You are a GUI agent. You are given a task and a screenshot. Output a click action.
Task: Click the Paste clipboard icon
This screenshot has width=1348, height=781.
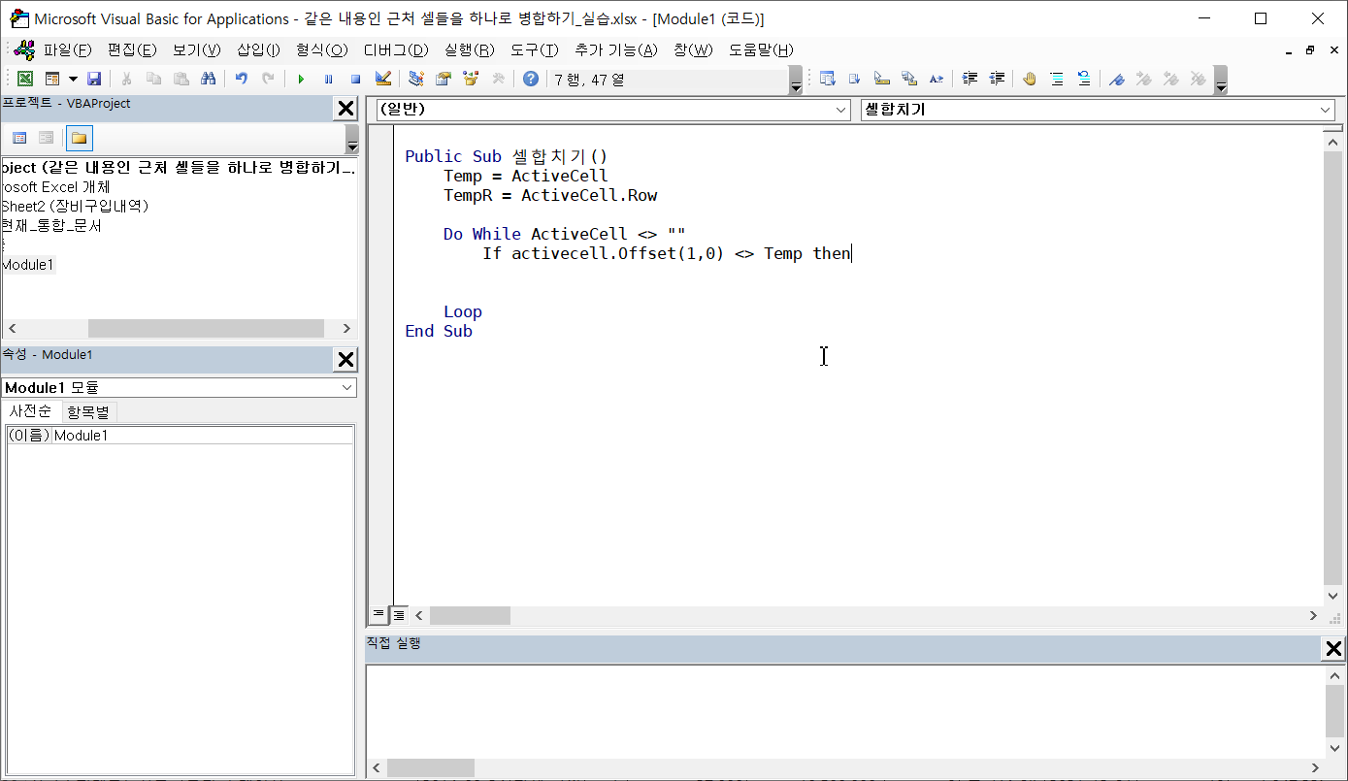[x=181, y=79]
